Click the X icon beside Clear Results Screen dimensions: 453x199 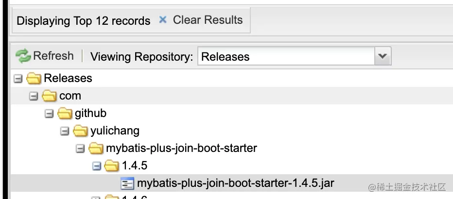163,19
